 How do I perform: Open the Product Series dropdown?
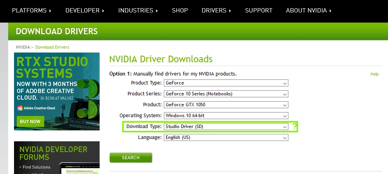tap(226, 94)
